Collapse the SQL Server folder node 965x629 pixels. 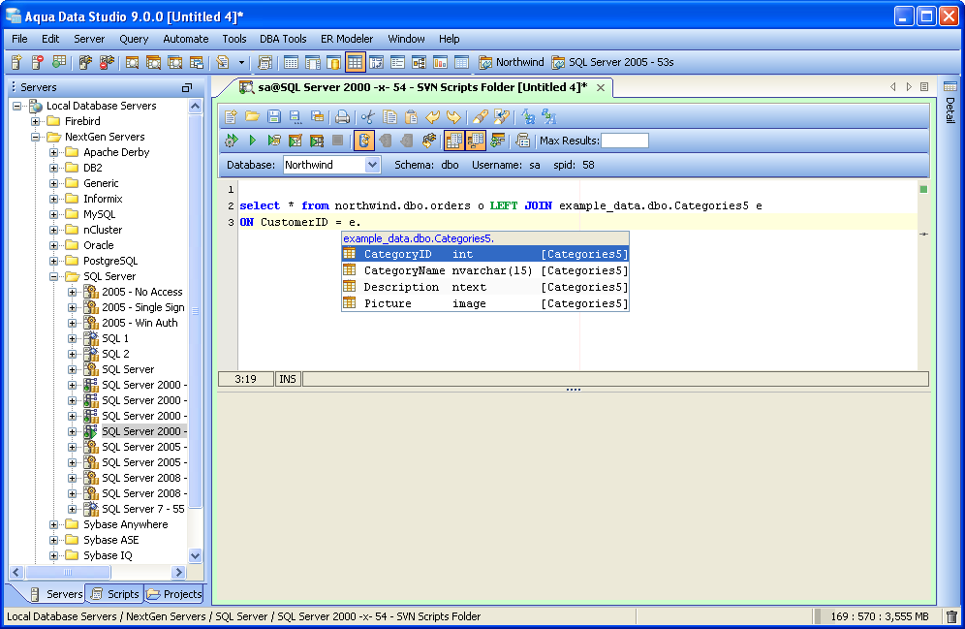[53, 276]
